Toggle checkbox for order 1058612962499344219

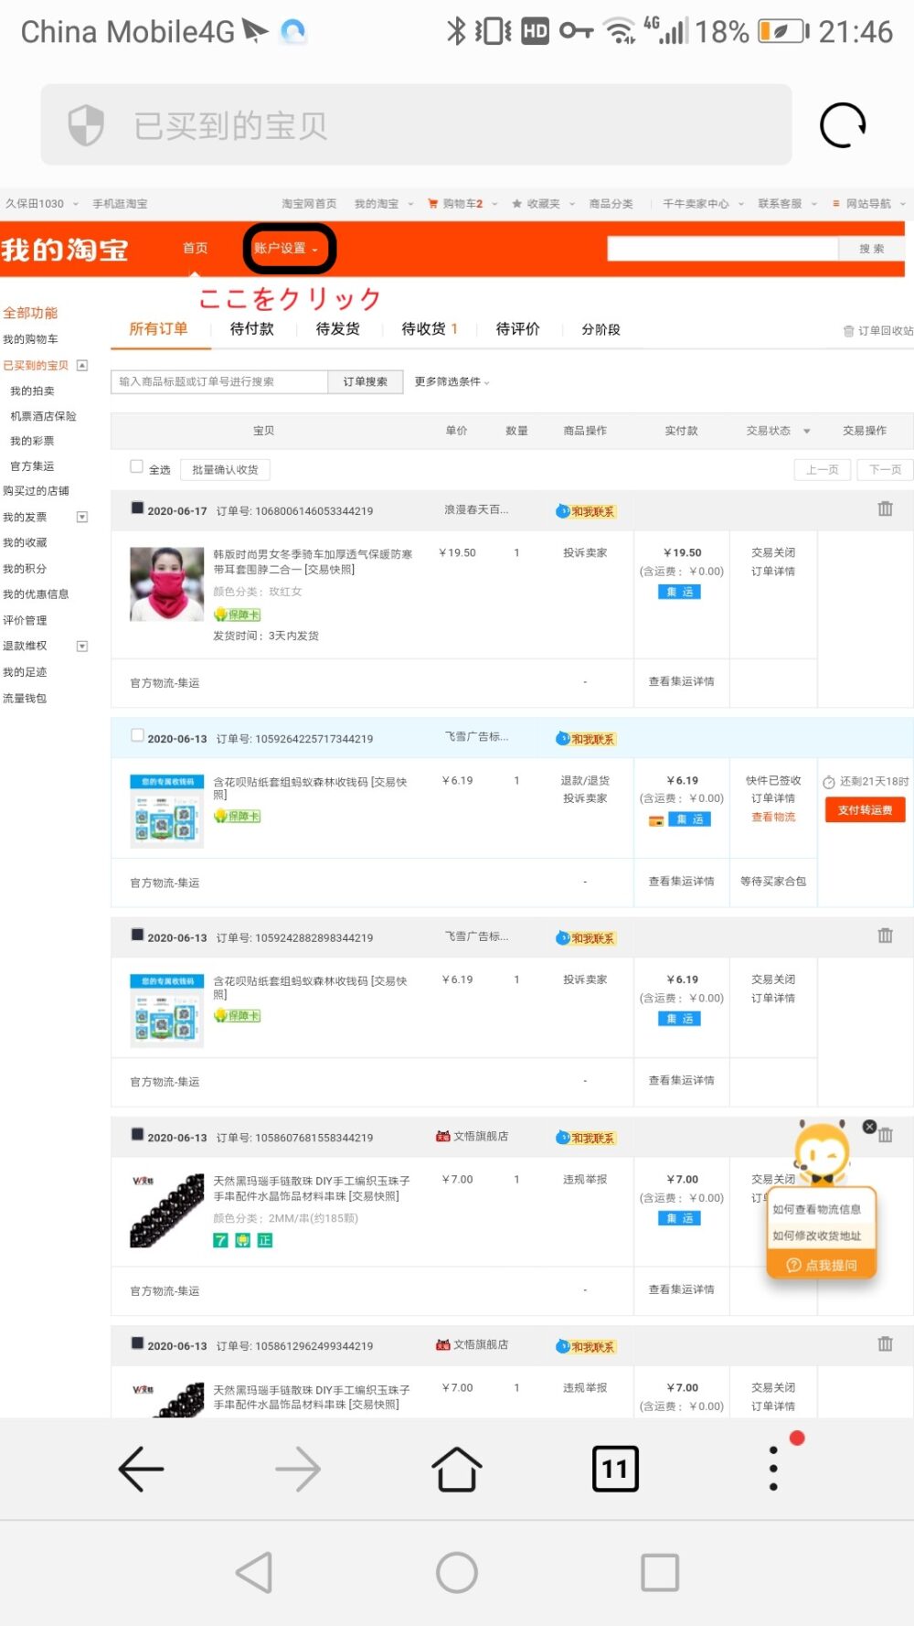[137, 1343]
